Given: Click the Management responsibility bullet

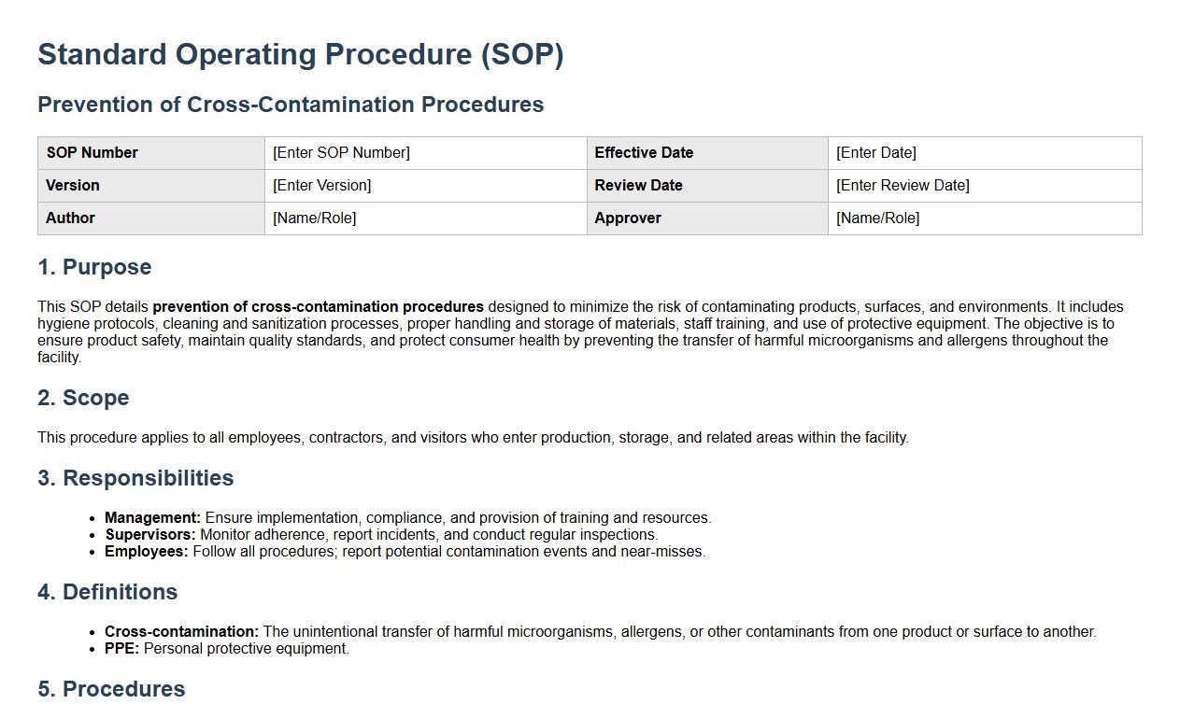Looking at the screenshot, I should pos(407,518).
